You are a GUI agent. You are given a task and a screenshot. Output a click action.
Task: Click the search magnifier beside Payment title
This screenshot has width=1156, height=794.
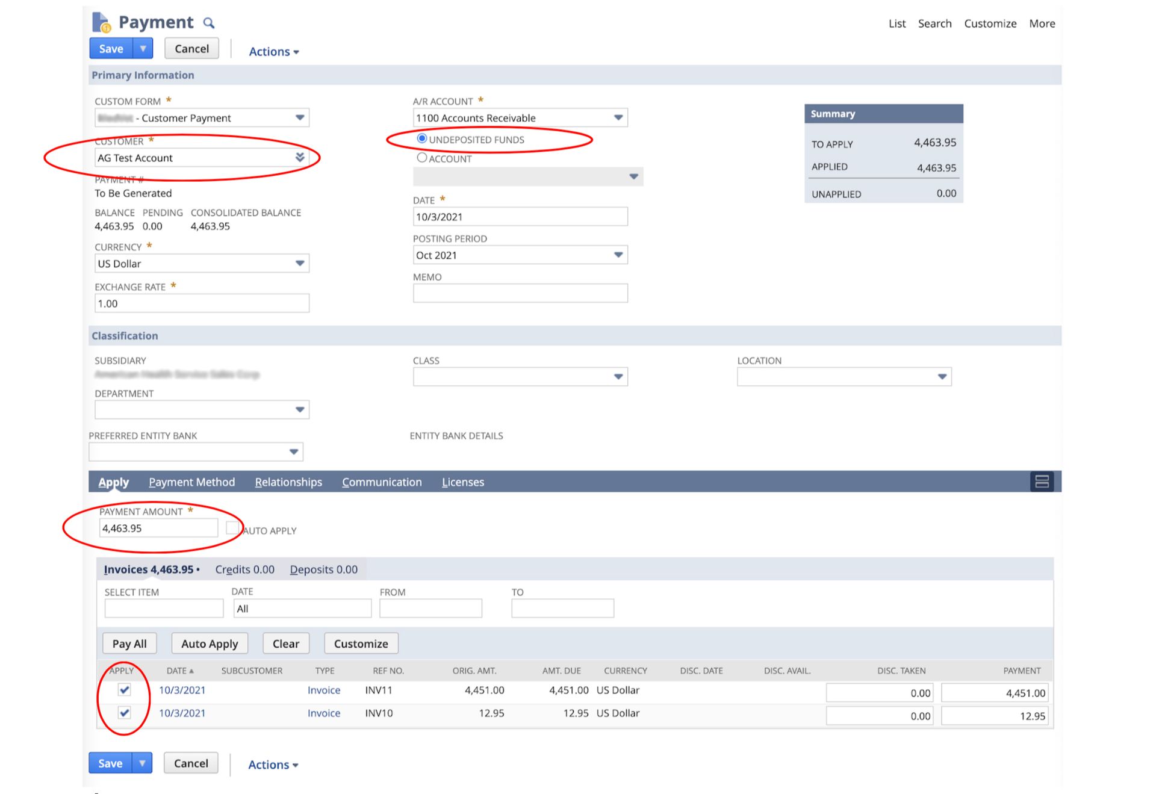pos(209,23)
